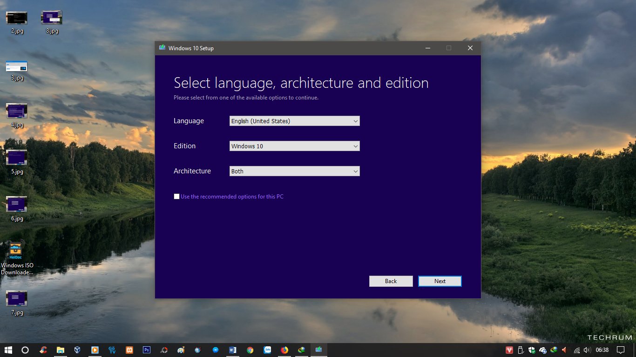Screen dimensions: 636x357
Task: Open VirtualBox cube icon in taskbar
Action: (77, 350)
